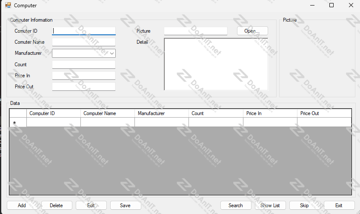This screenshot has width=360, height=214.
Task: Click the Delete button
Action: click(56, 206)
